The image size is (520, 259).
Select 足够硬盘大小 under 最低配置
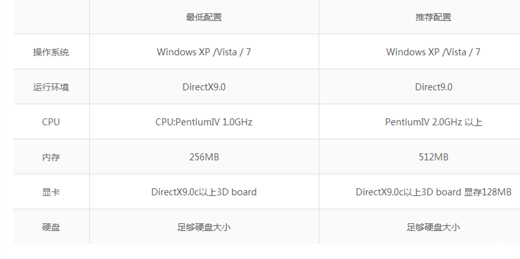[204, 227]
